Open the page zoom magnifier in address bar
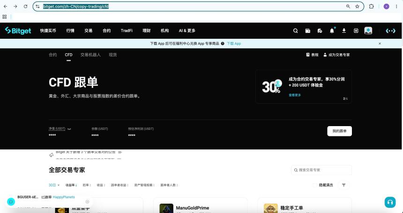The width and height of the screenshot is (403, 213). (348, 7)
